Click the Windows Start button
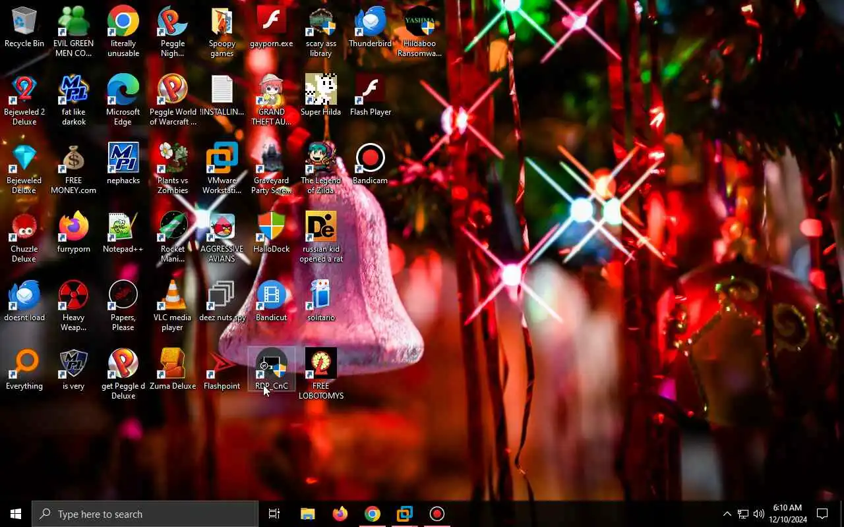This screenshot has width=844, height=527. coord(16,514)
